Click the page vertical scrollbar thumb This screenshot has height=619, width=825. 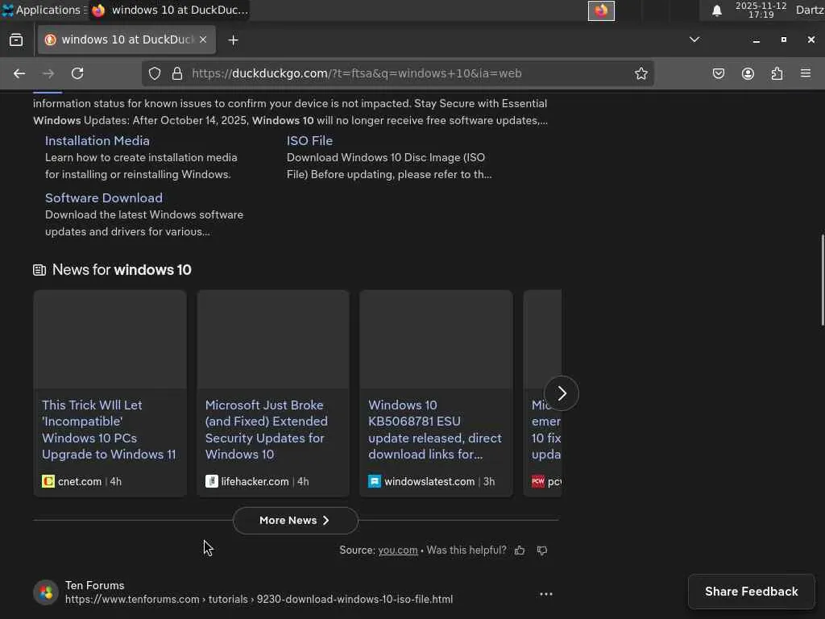(823, 280)
